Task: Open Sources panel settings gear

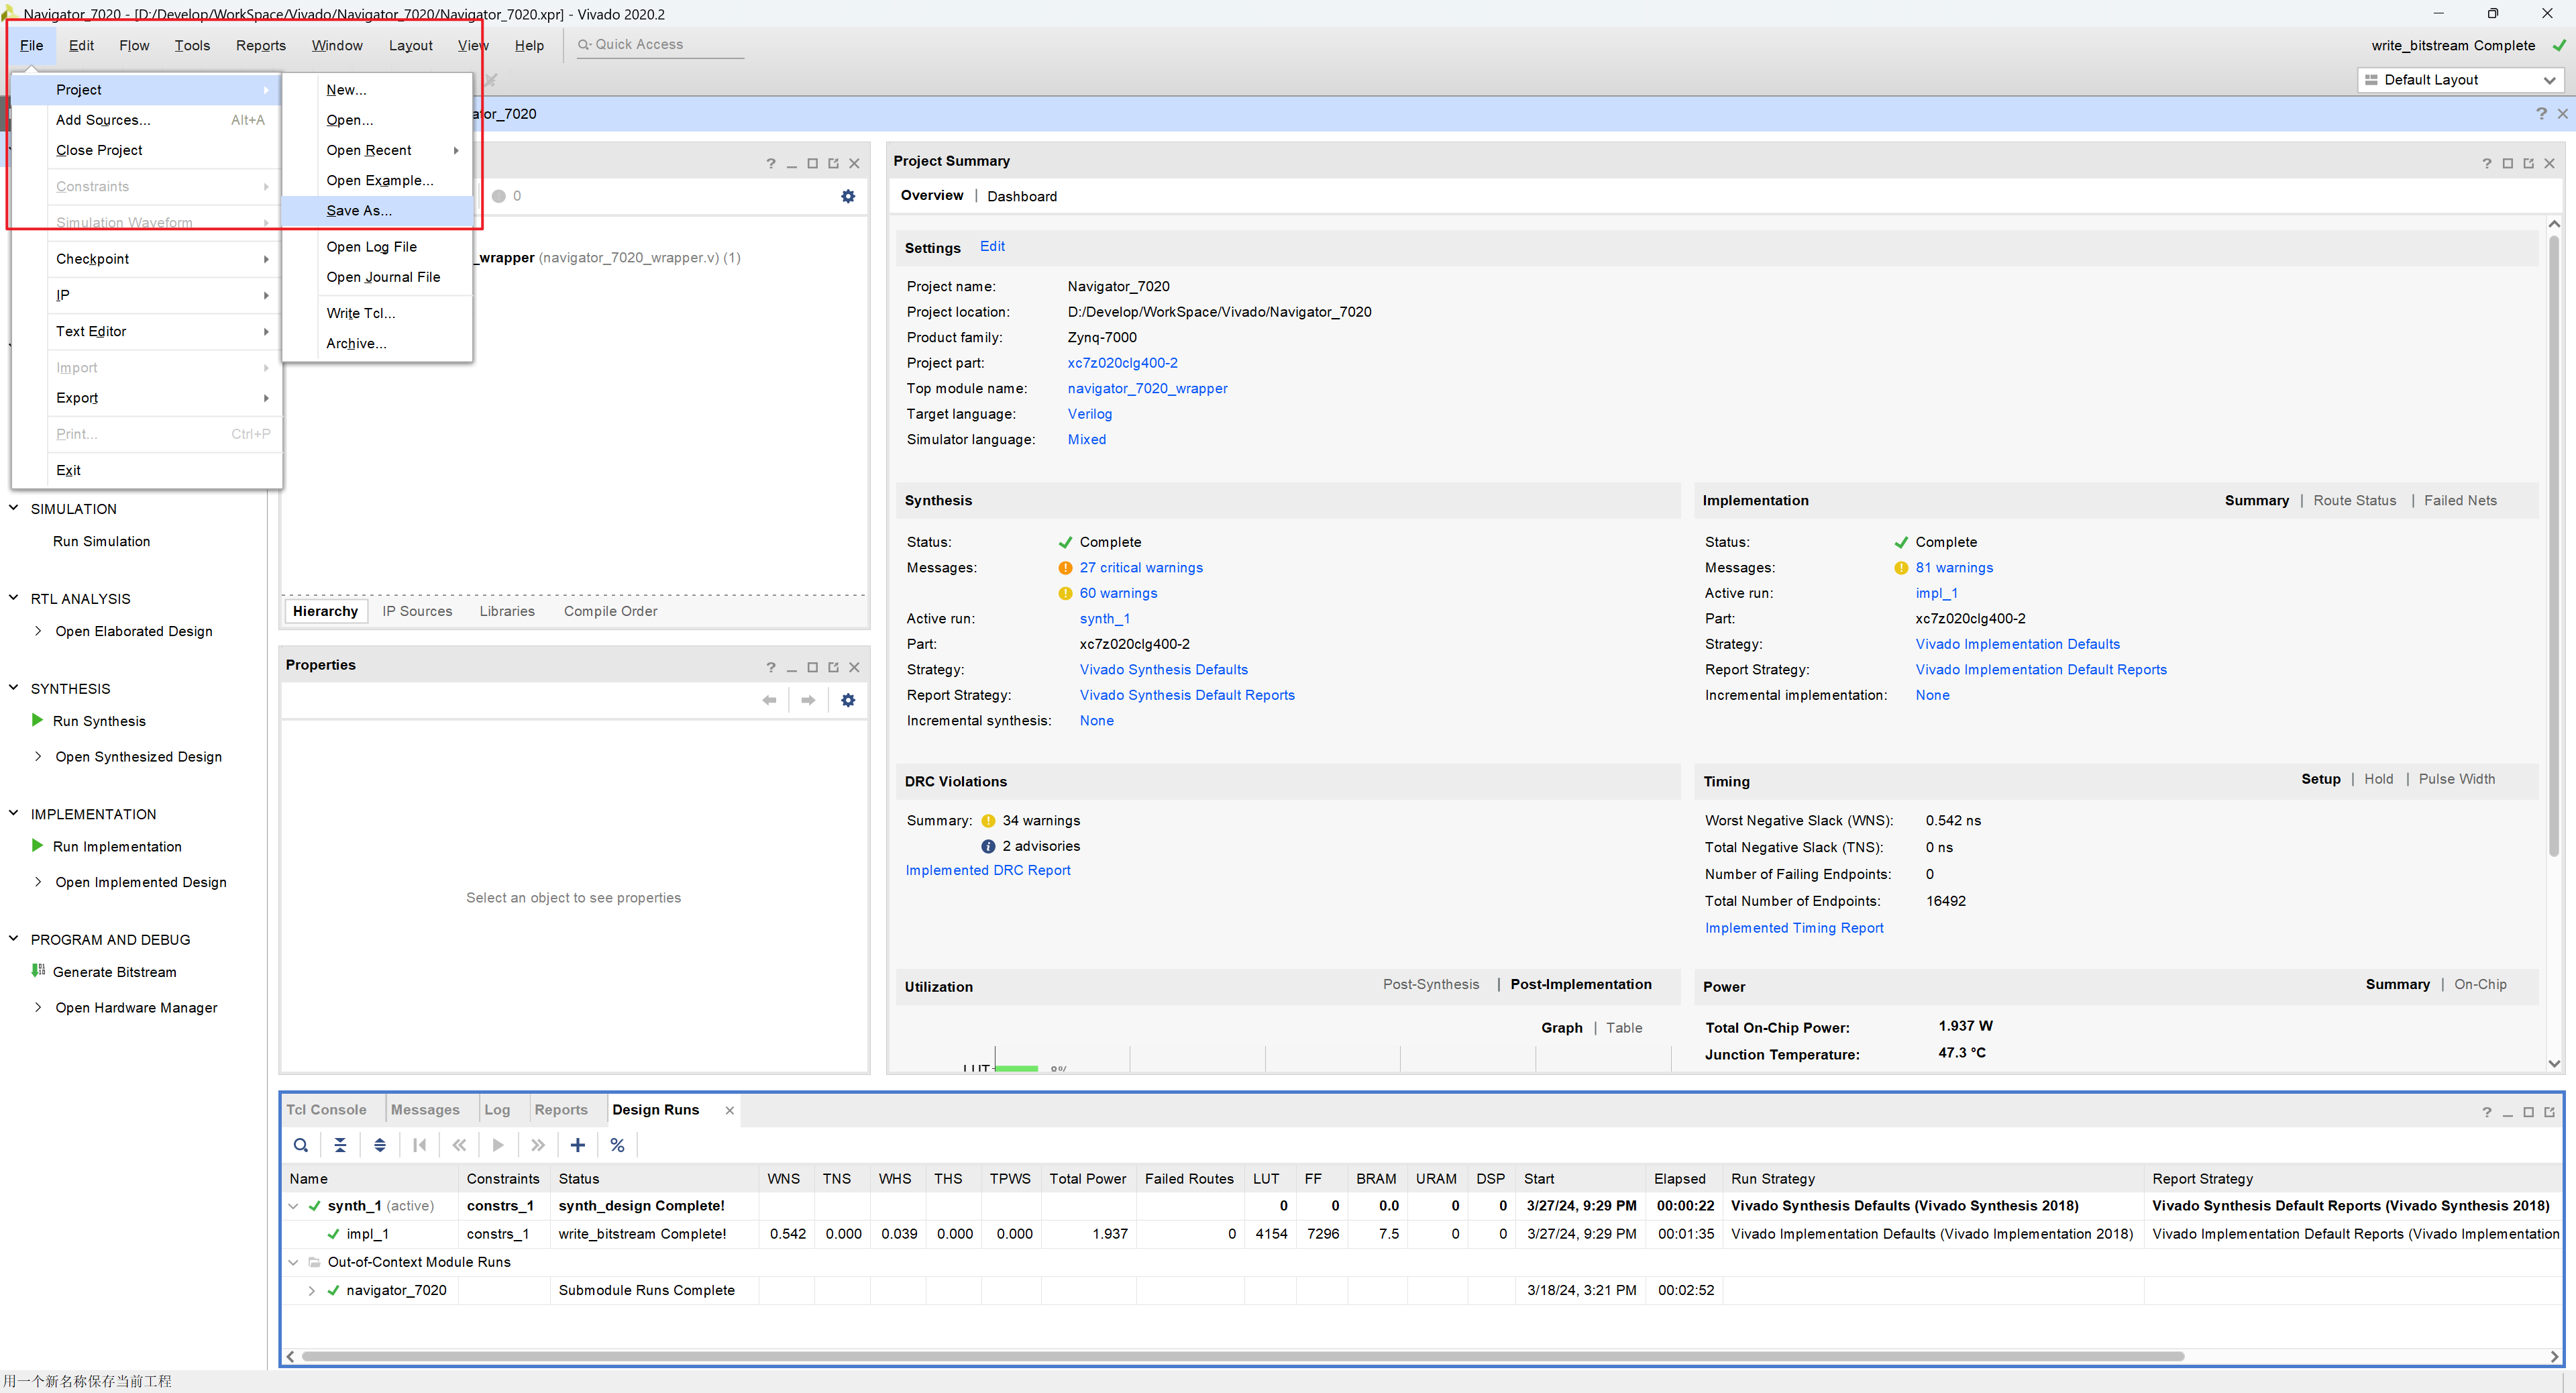Action: point(848,196)
